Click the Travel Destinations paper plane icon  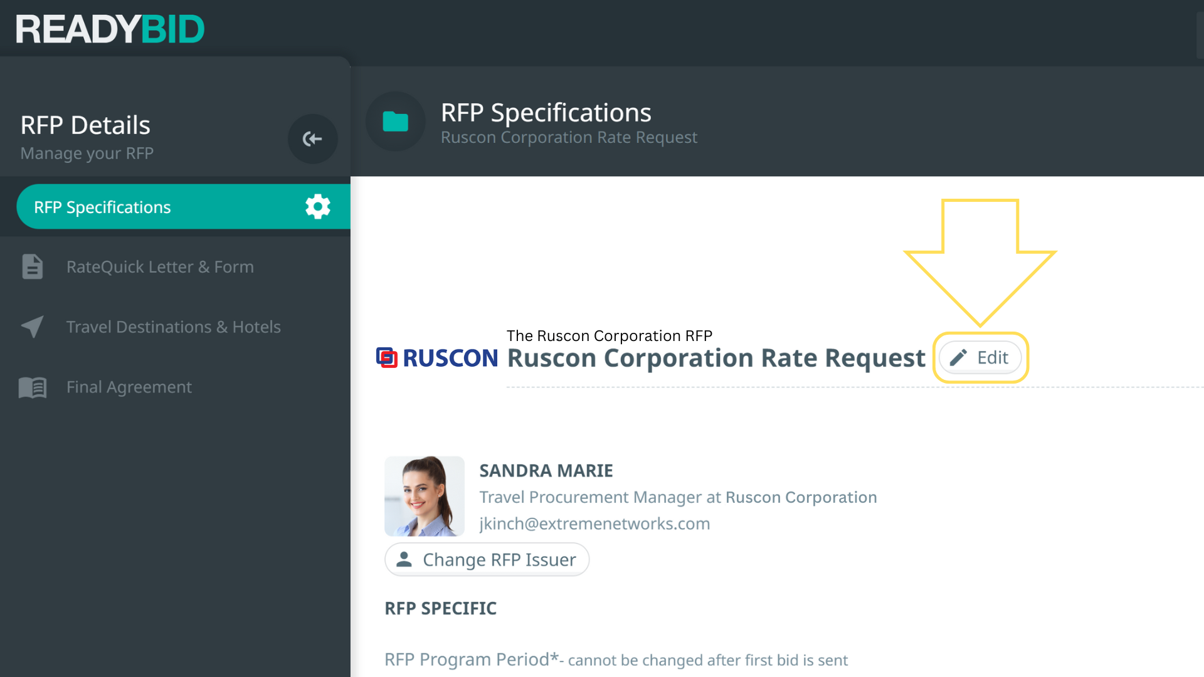click(x=32, y=327)
